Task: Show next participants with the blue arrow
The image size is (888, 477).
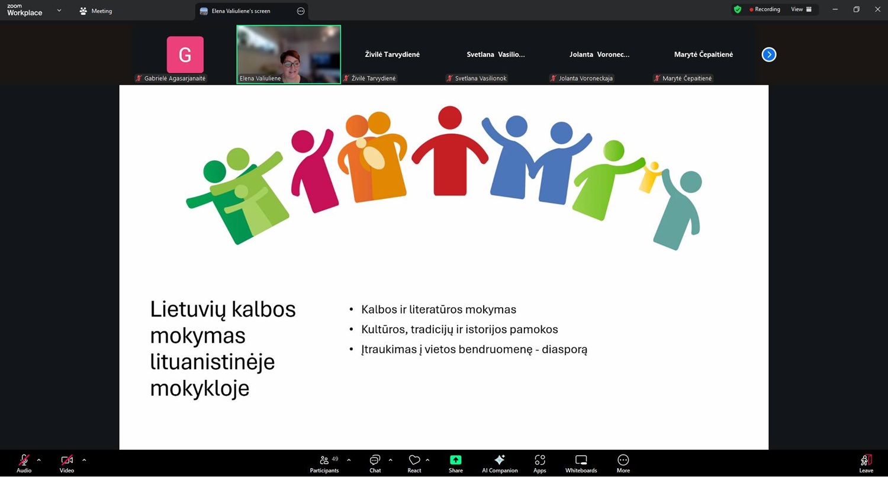Action: (x=768, y=54)
